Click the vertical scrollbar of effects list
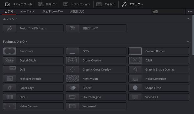 (x=193, y=35)
